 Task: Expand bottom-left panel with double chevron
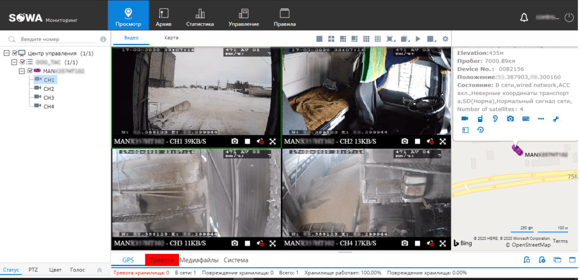[x=100, y=270]
